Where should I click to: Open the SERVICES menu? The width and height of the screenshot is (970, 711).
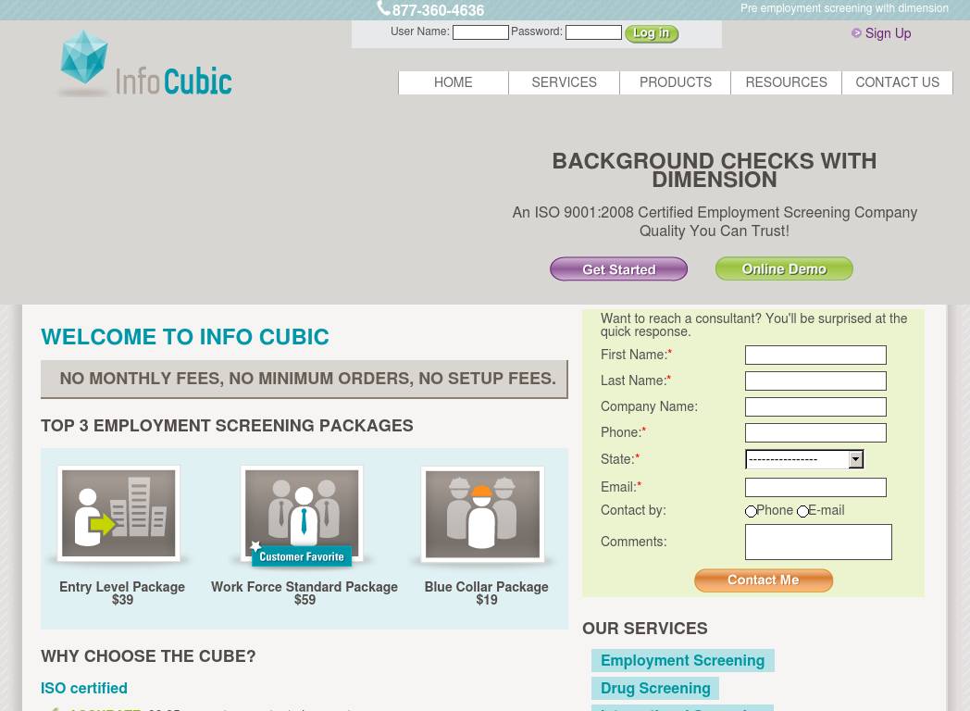coord(564,82)
